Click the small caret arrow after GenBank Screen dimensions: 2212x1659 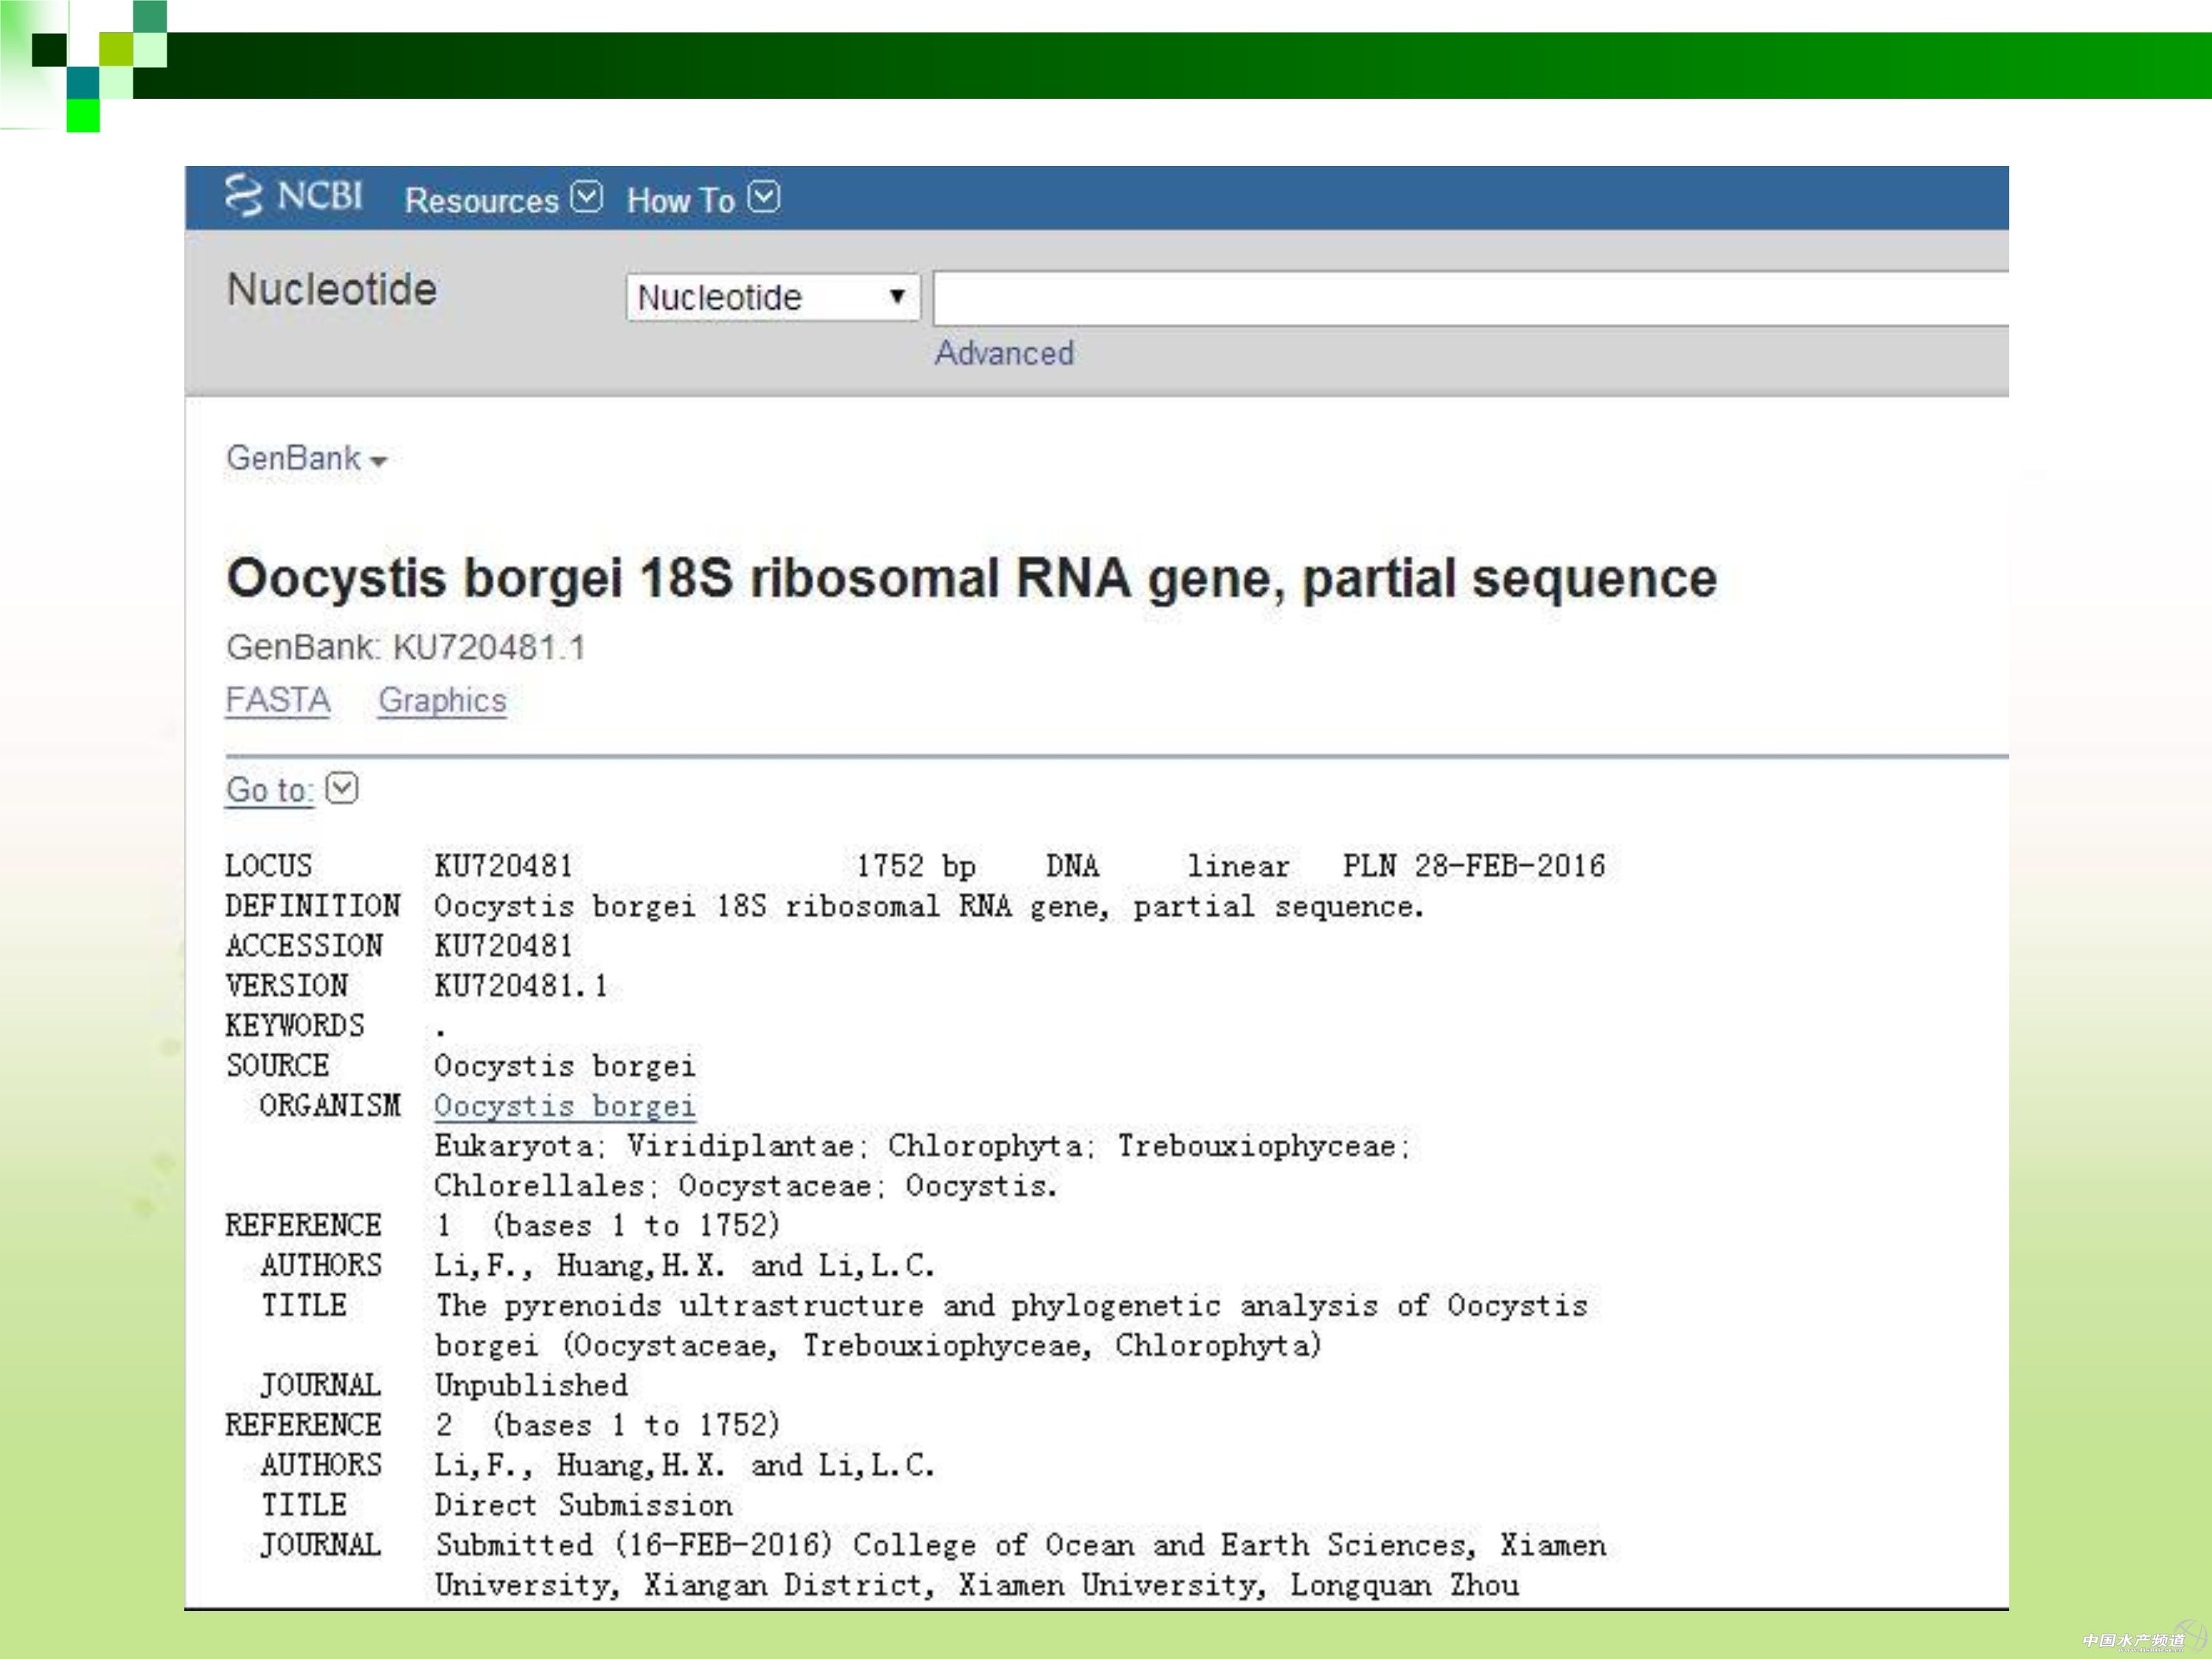(x=378, y=461)
